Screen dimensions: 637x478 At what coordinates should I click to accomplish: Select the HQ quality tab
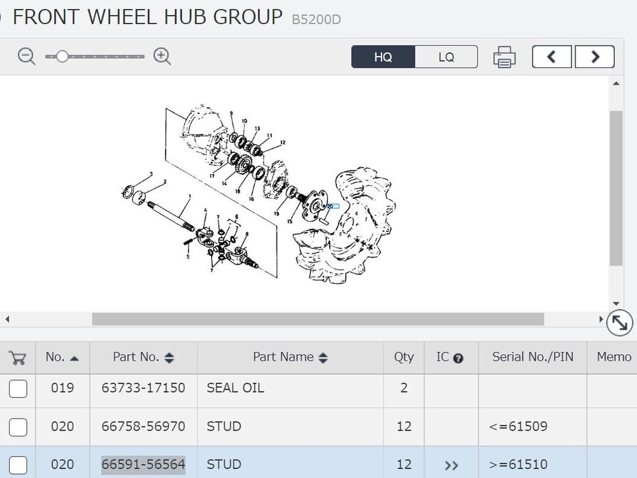click(x=383, y=57)
